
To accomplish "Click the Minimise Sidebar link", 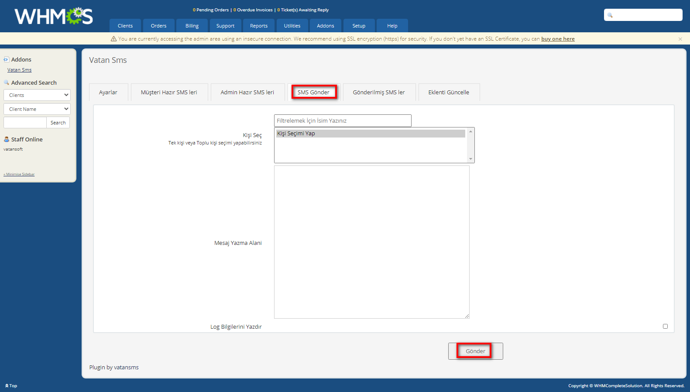I will pyautogui.click(x=20, y=174).
